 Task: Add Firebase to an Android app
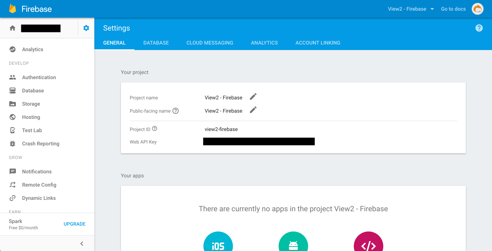point(293,241)
